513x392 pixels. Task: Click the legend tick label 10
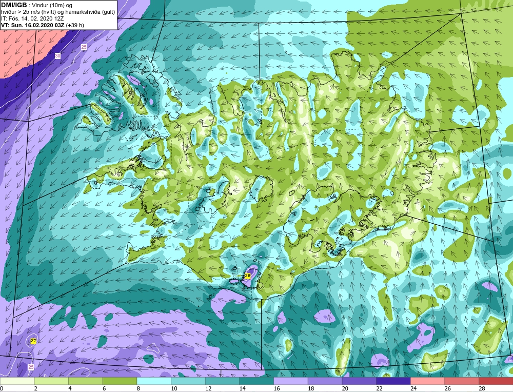[x=174, y=388]
